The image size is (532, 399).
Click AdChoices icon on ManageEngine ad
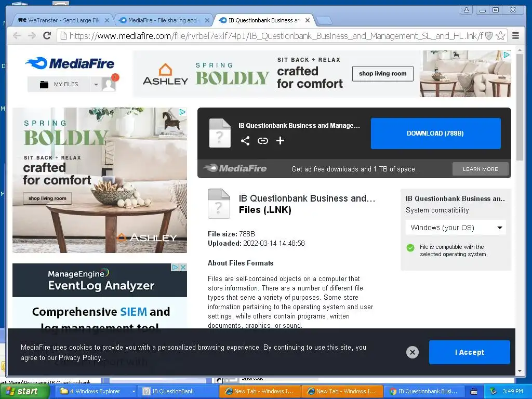point(175,267)
